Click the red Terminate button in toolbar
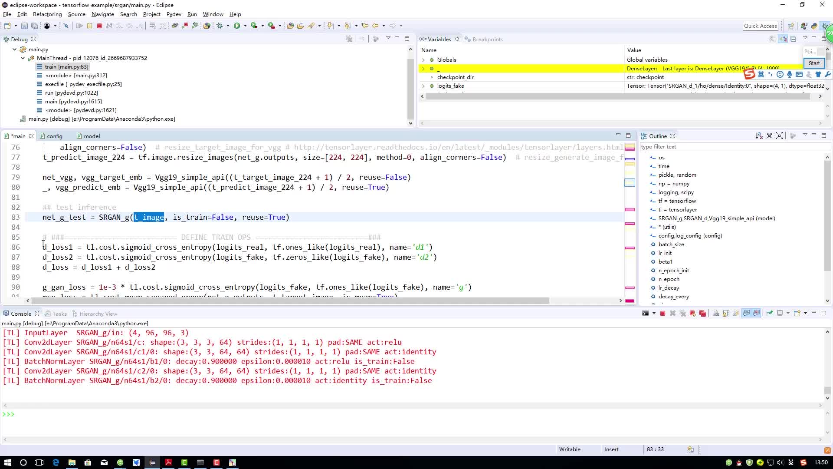 (x=99, y=26)
